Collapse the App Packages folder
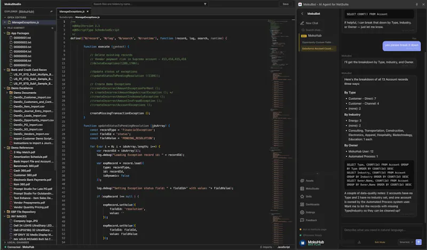The width and height of the screenshot is (427, 250). [x=5, y=33]
